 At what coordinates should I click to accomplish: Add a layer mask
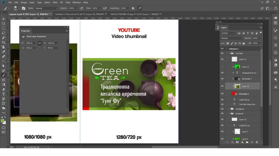click(x=237, y=142)
